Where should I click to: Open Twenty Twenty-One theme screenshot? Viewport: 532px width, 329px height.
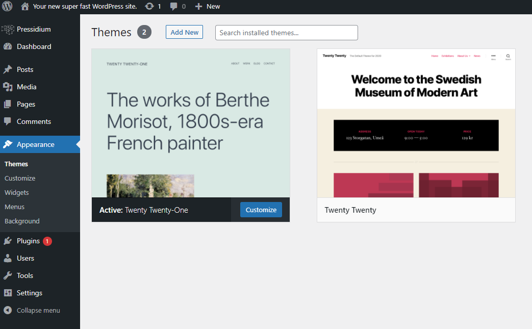pyautogui.click(x=191, y=123)
